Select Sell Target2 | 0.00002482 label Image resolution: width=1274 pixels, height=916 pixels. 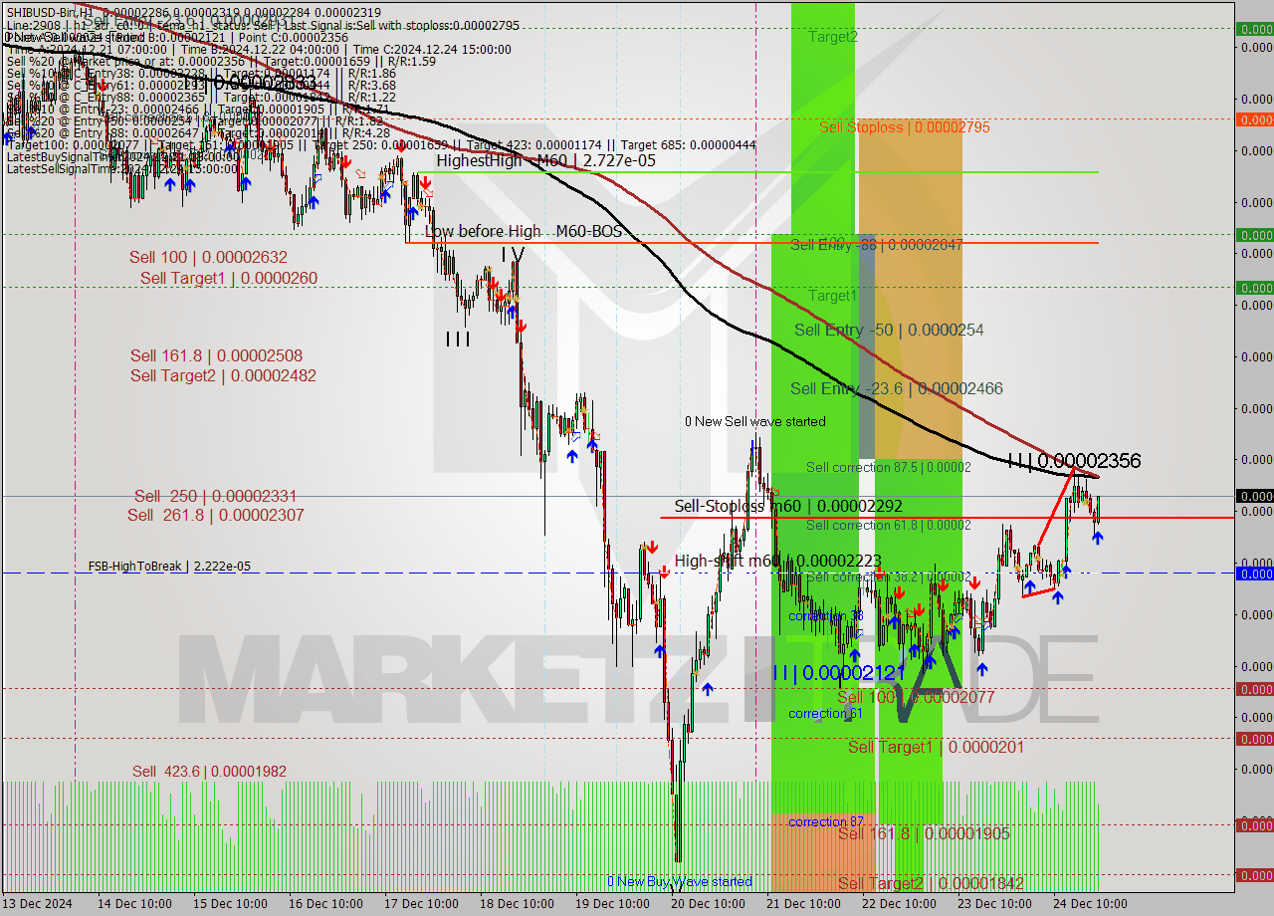click(x=223, y=375)
